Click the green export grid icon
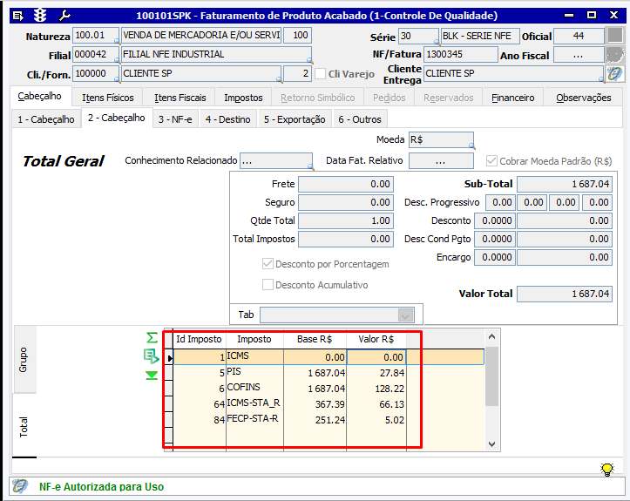Screen dimensions: 630x501 (x=152, y=356)
